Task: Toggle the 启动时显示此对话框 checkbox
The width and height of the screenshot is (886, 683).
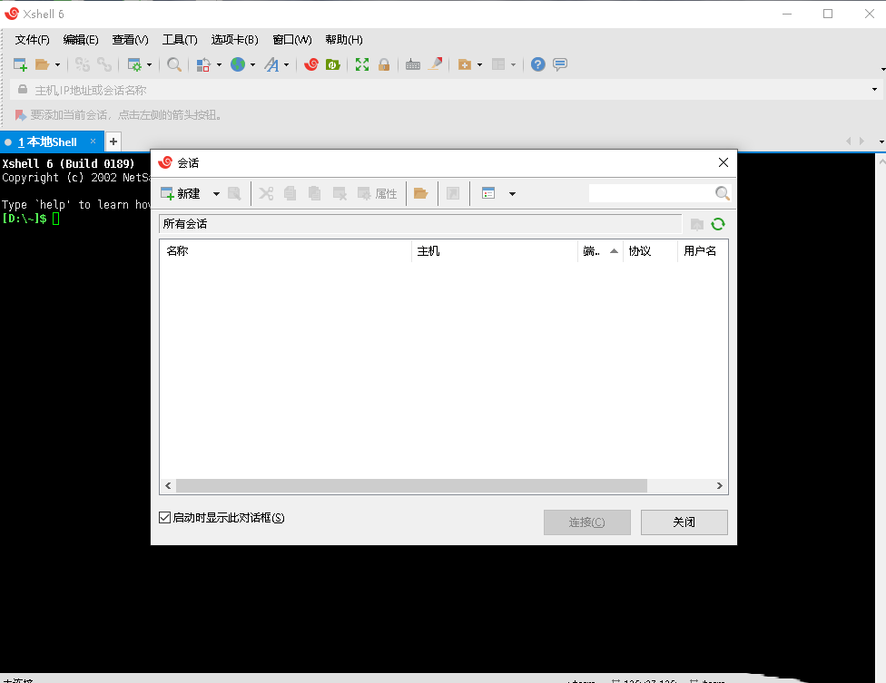Action: pyautogui.click(x=165, y=518)
